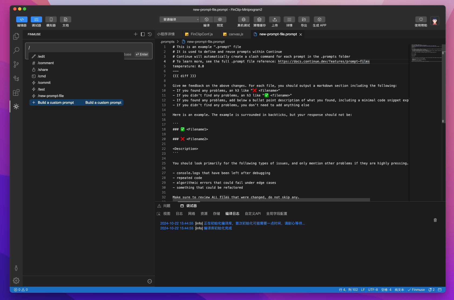Click the 真机调试 bug icon

click(x=243, y=19)
